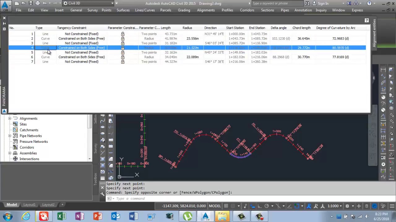Select Intersections in the Prospector tree

click(x=29, y=159)
